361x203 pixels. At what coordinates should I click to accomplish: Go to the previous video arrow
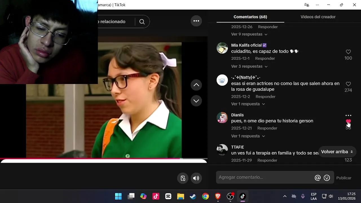coord(196,85)
